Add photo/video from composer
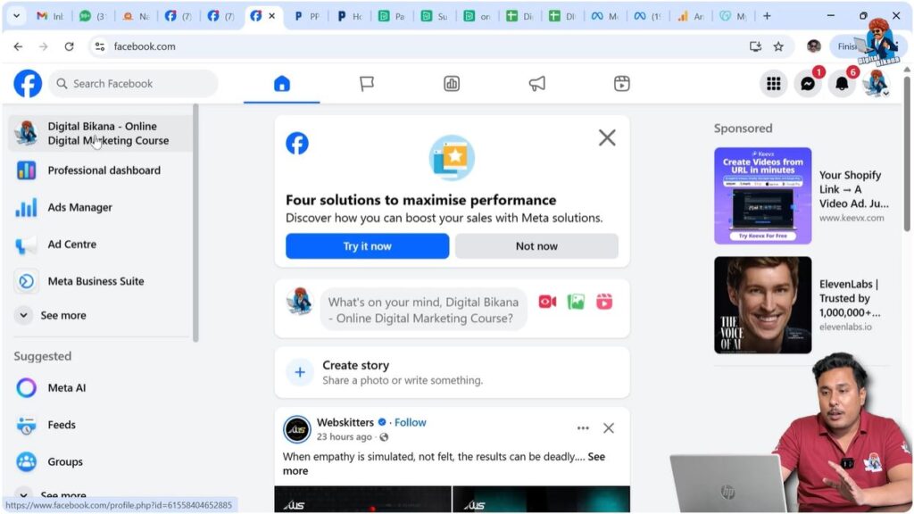The width and height of the screenshot is (914, 514). pos(576,302)
